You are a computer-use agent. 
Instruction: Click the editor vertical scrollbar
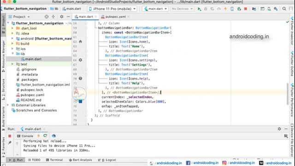coord(288,94)
